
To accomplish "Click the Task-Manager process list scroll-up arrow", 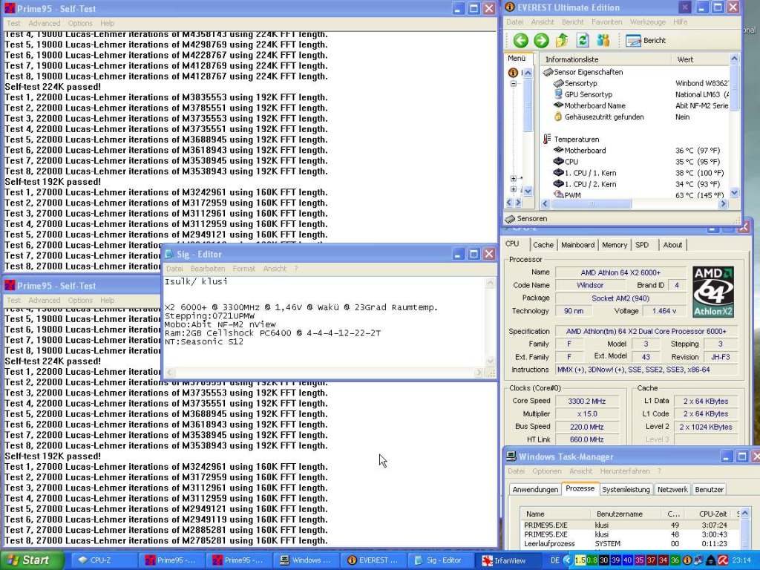I will (x=745, y=513).
